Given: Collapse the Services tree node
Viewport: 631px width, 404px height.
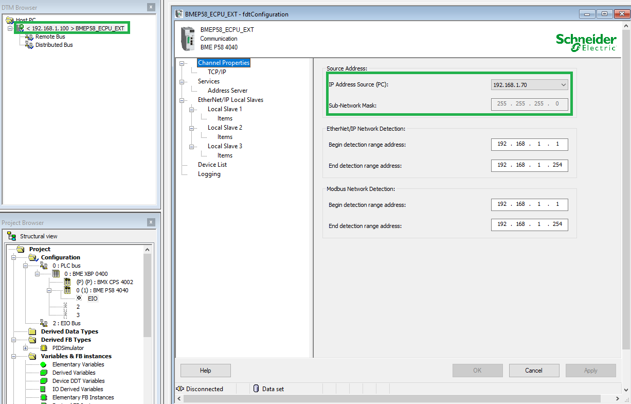Looking at the screenshot, I should (x=182, y=82).
